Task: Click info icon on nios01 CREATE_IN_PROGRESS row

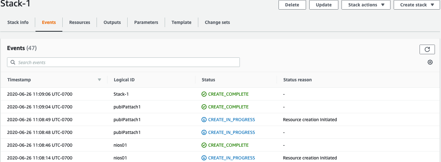Action: pyautogui.click(x=204, y=158)
